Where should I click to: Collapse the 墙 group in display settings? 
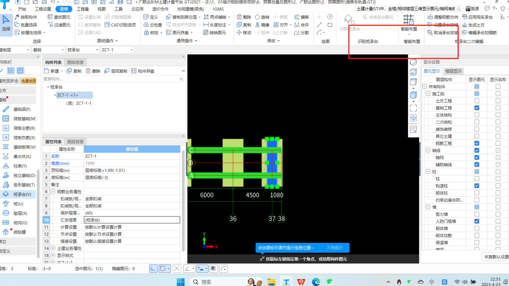[428, 207]
